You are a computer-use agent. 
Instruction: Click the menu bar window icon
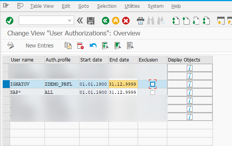pos(6,5)
